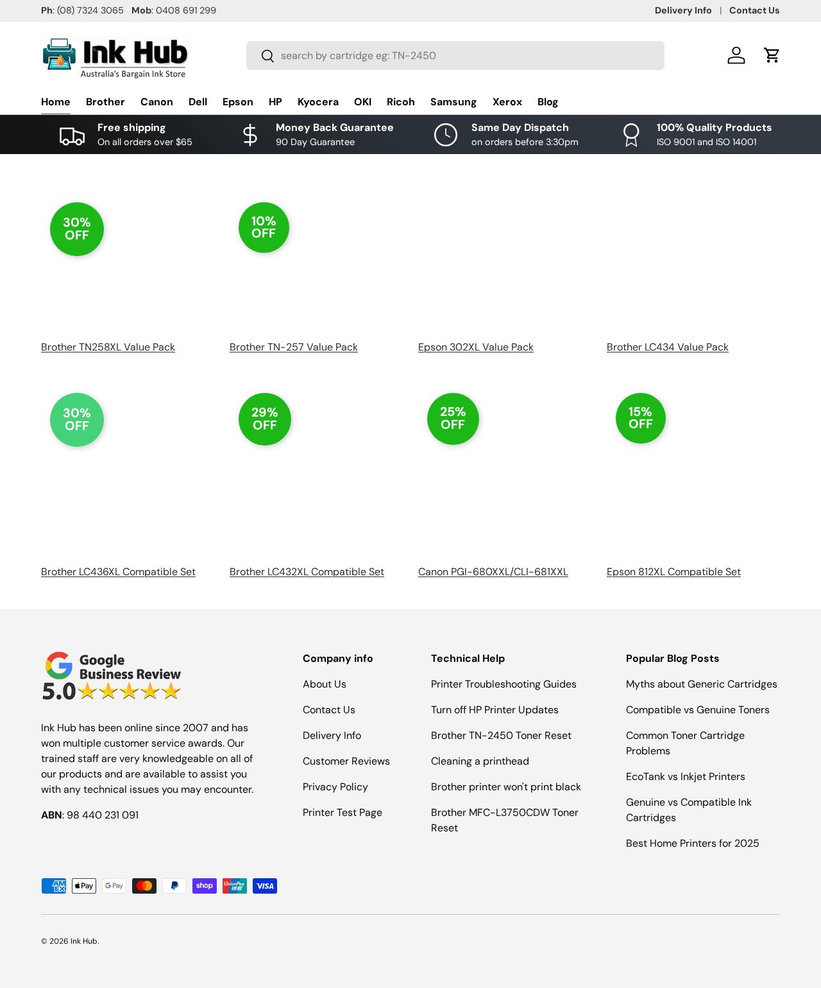Open Delivery Info in top bar
821x988 pixels.
(683, 10)
